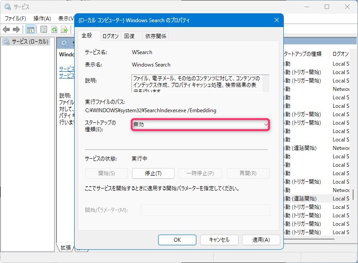This screenshot has width=358, height=263.
Task: Maximize the Services window
Action: click(x=327, y=7)
